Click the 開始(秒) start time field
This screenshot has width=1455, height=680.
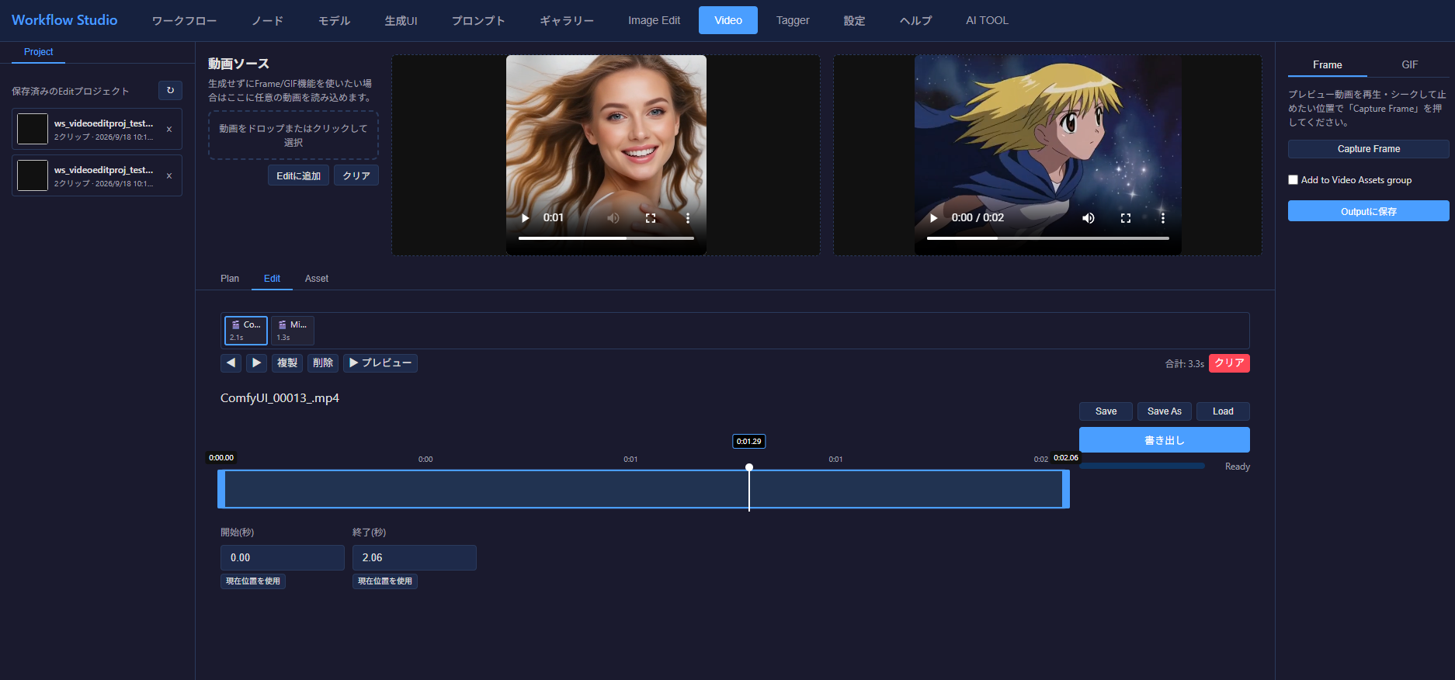[282, 557]
